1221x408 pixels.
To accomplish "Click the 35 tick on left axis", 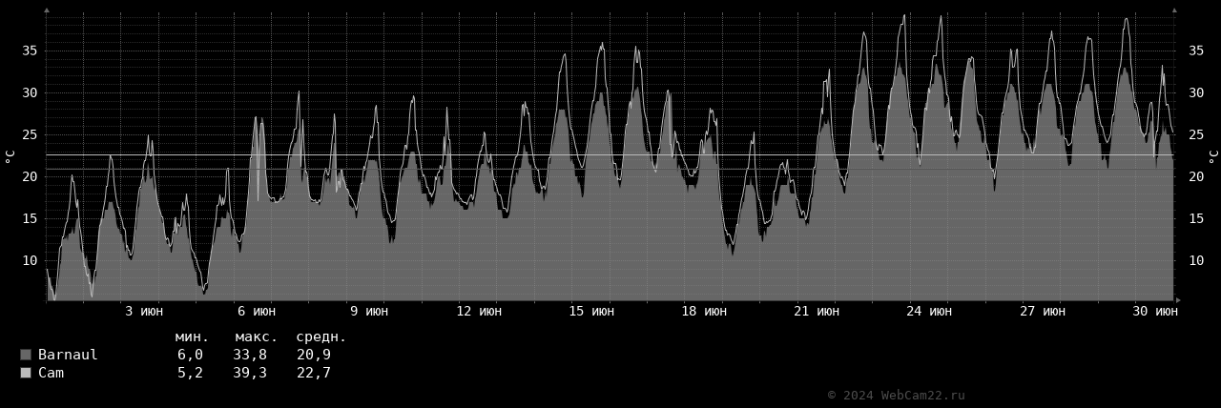I will point(30,51).
